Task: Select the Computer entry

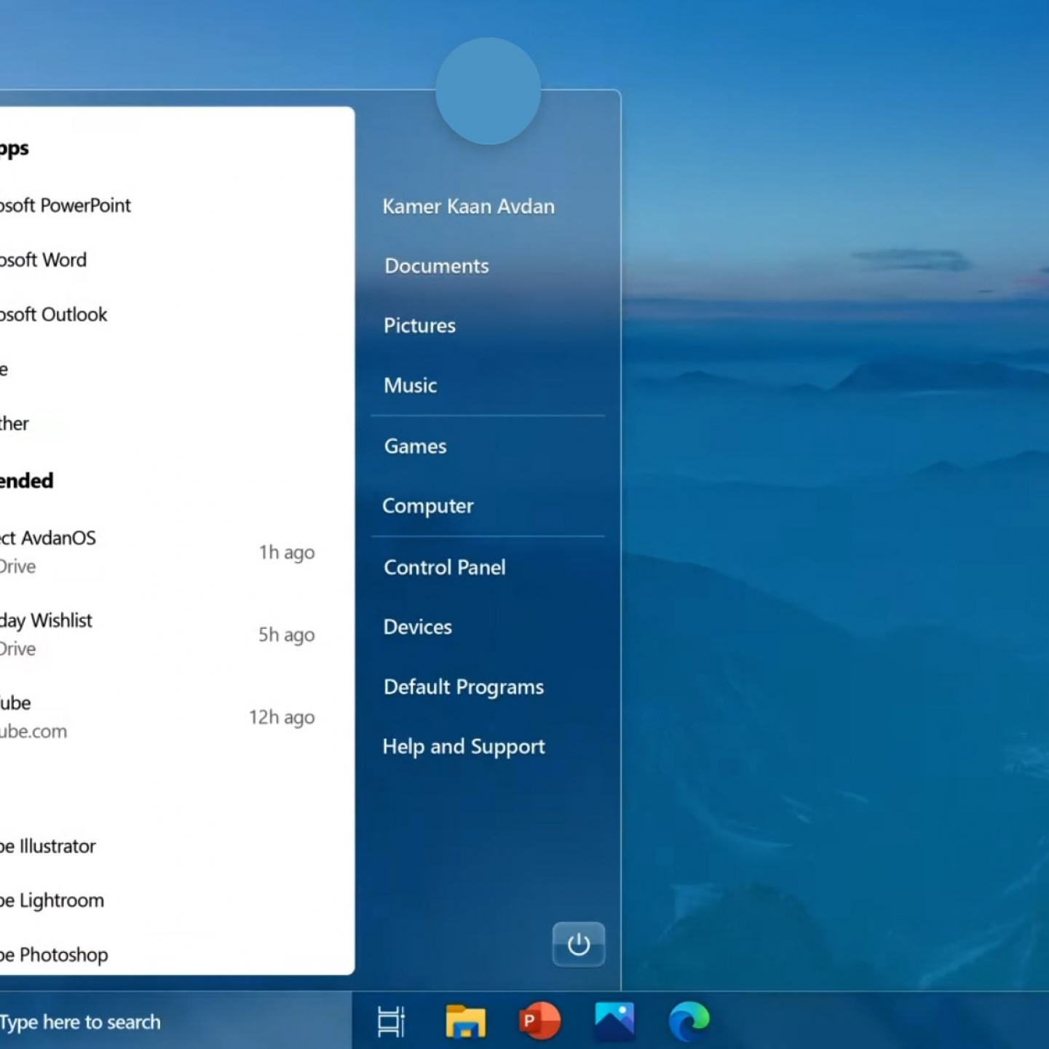Action: (427, 506)
